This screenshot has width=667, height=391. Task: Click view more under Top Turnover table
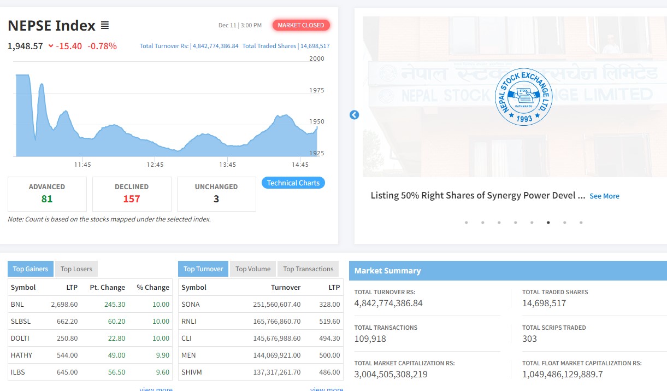[x=327, y=389]
